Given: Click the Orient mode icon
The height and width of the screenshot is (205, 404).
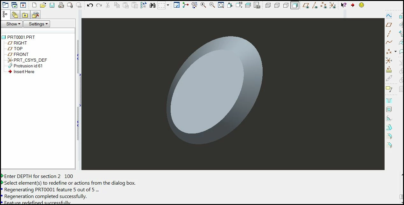Looking at the screenshot, I should [195, 5].
